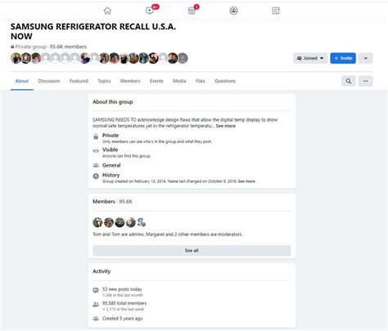Open the Events tab

(x=156, y=81)
